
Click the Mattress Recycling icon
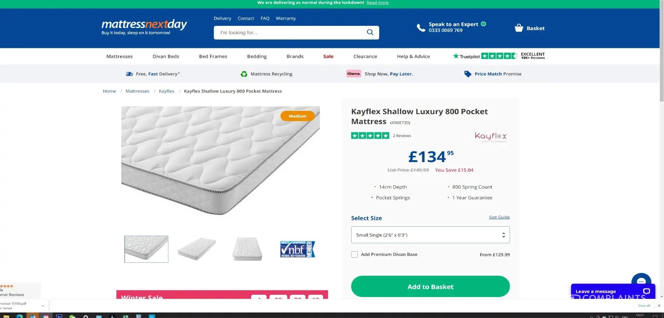(244, 74)
